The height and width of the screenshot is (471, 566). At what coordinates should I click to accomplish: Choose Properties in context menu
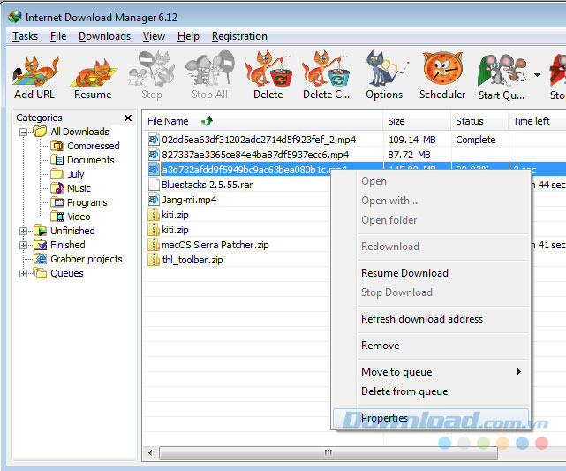431,418
